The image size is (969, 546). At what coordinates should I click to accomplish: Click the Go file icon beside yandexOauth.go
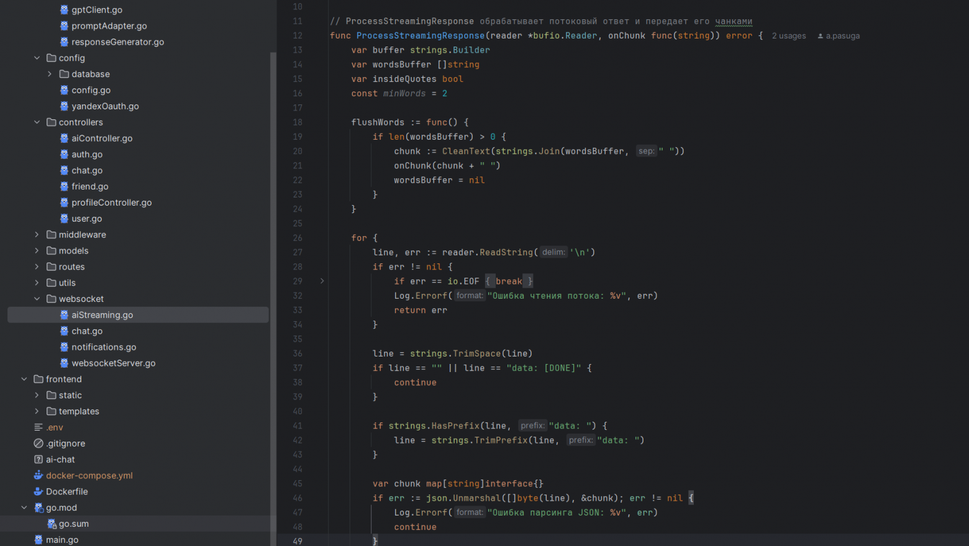[64, 106]
